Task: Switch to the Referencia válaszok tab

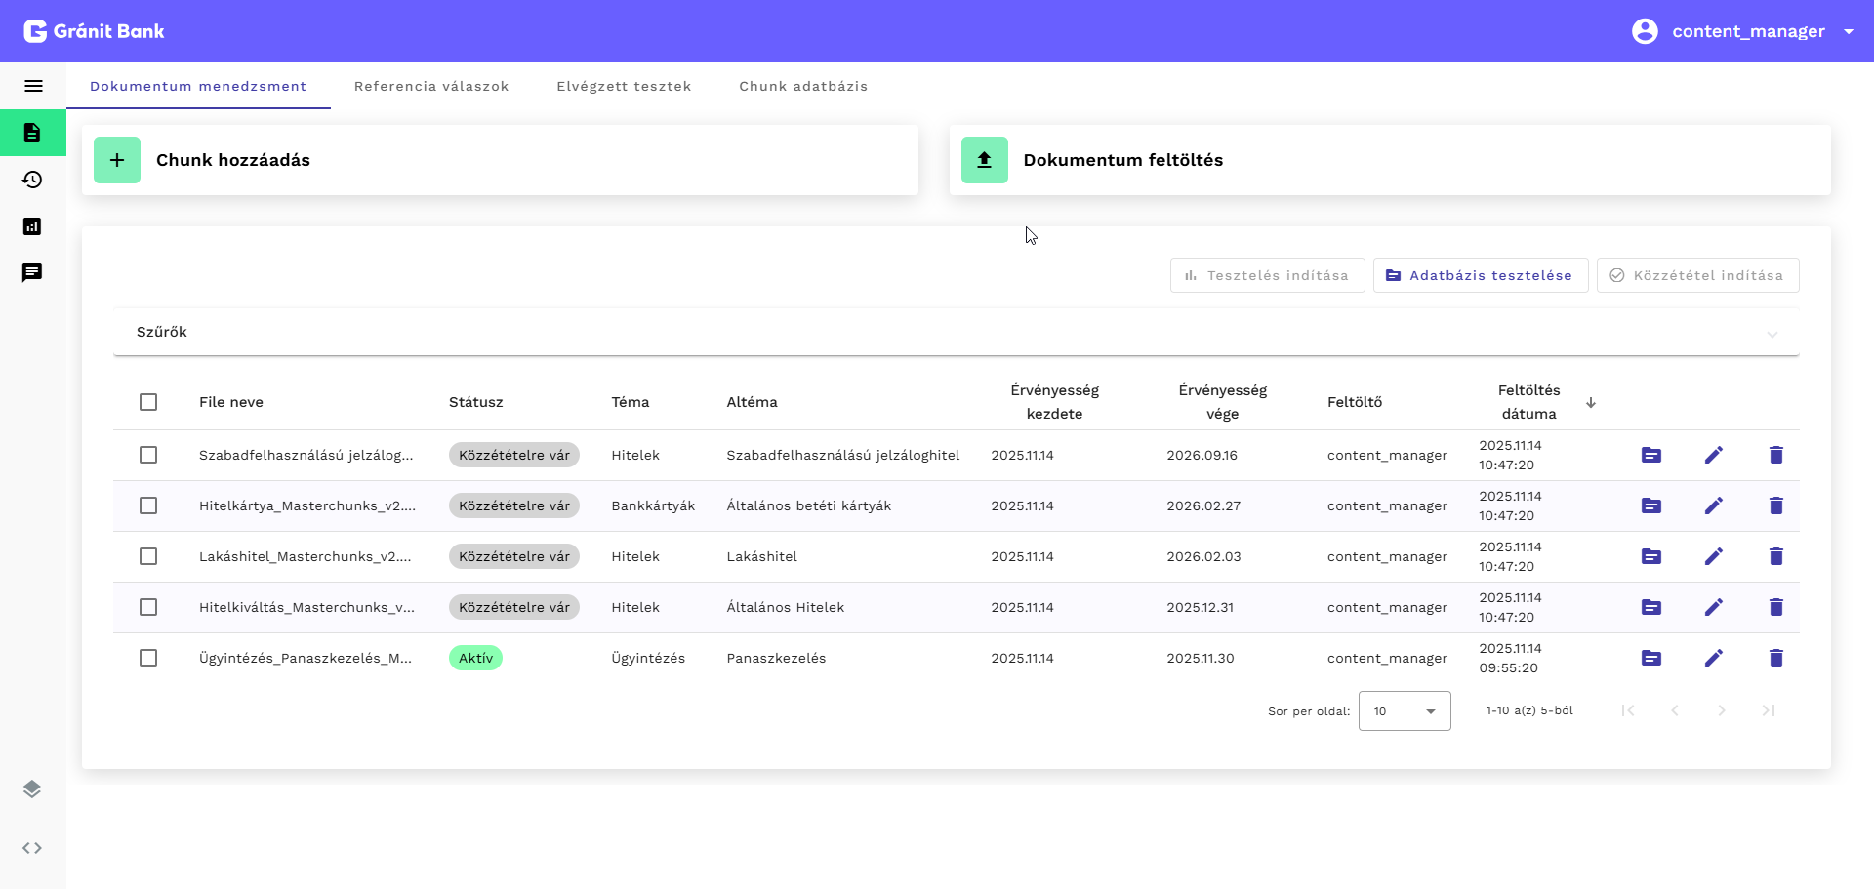Action: point(431,86)
